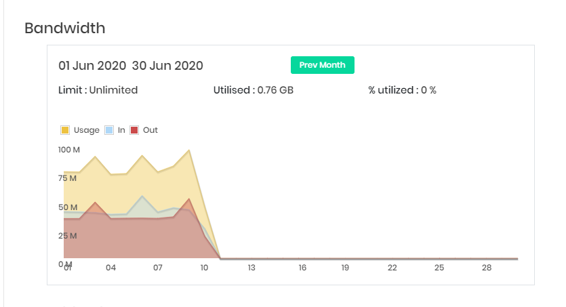Click the 100 M y-axis label

point(68,148)
